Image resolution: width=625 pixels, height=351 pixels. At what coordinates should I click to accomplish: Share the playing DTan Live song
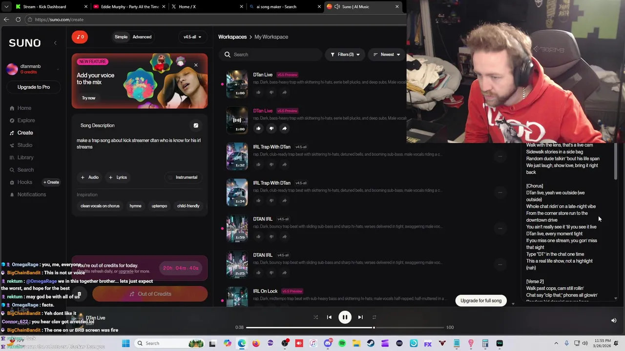click(x=284, y=128)
